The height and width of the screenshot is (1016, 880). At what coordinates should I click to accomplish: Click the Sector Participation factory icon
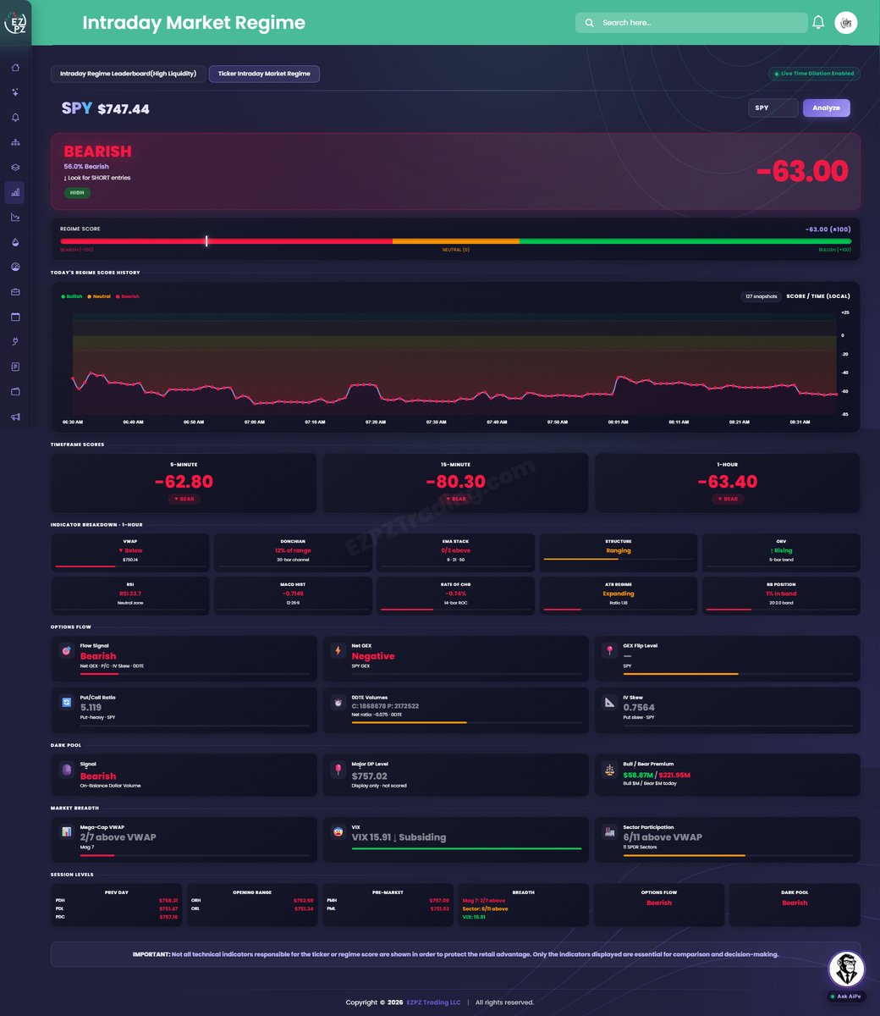click(x=609, y=832)
